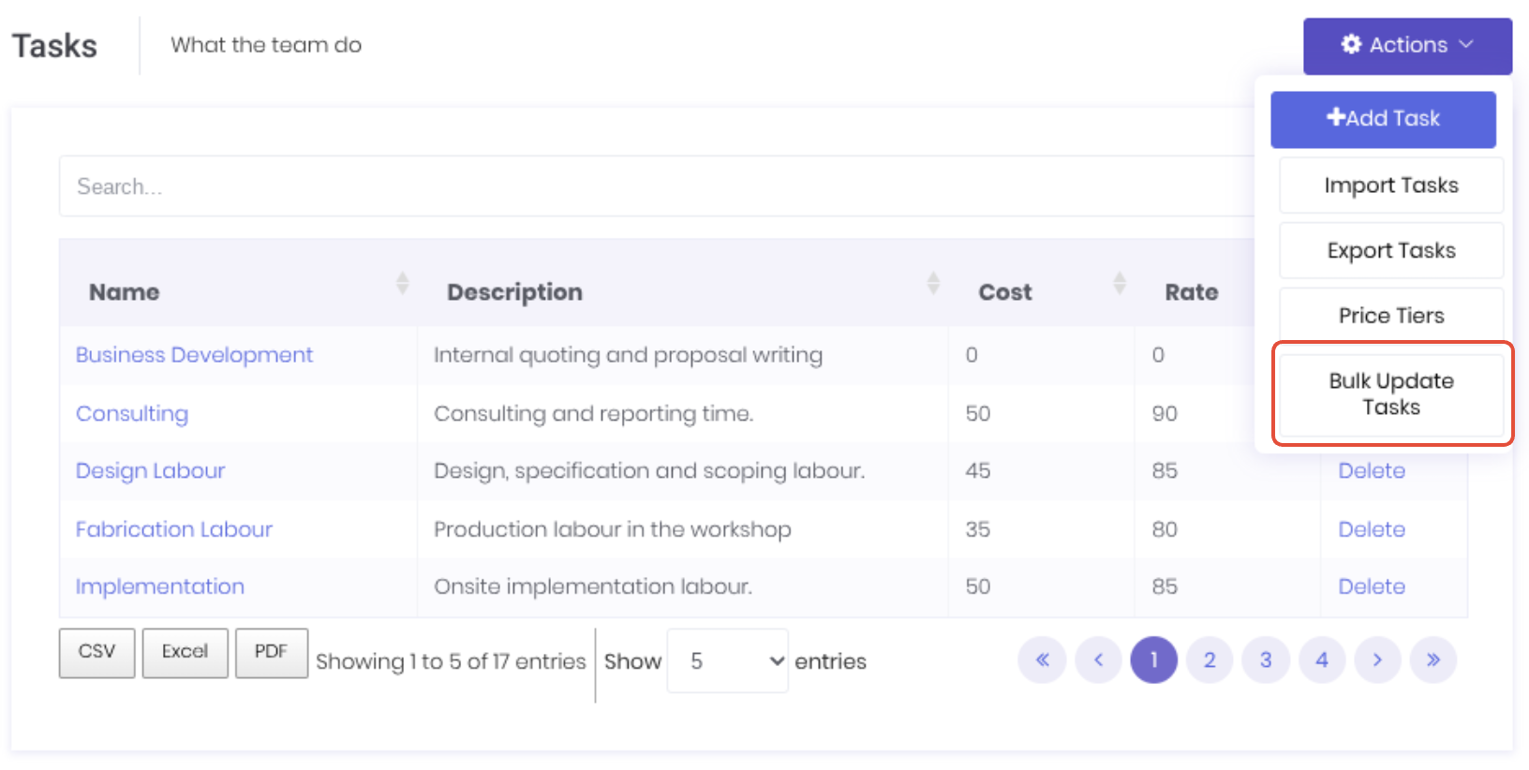The width and height of the screenshot is (1529, 770).
Task: Click 'What the team do' subtitle
Action: [x=266, y=45]
